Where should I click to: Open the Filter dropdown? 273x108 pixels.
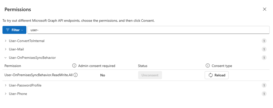[x=14, y=30]
